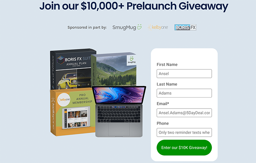This screenshot has width=256, height=163.
Task: Click the KelbyOne sponsor logo
Action: coord(158,27)
